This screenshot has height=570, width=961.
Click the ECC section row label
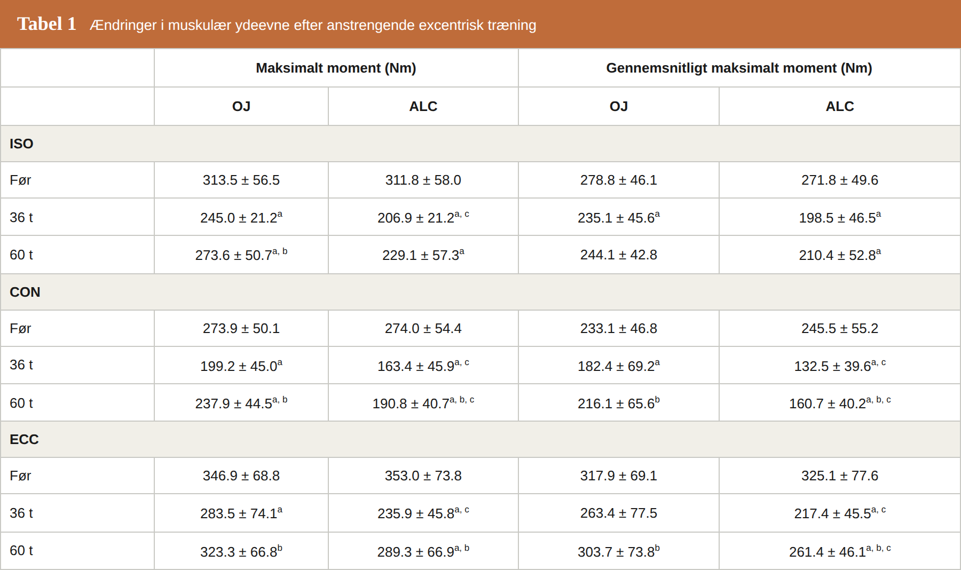[24, 439]
